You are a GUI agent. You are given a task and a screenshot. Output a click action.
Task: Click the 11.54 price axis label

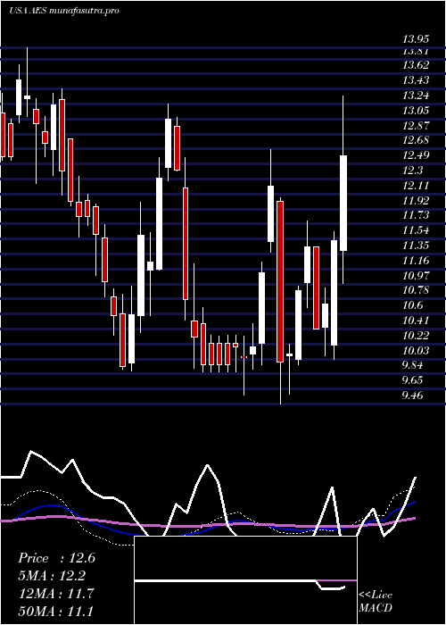[x=416, y=230]
